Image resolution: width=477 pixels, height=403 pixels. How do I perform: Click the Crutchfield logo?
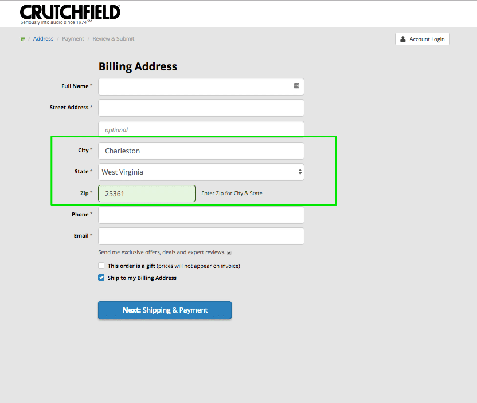pyautogui.click(x=71, y=14)
